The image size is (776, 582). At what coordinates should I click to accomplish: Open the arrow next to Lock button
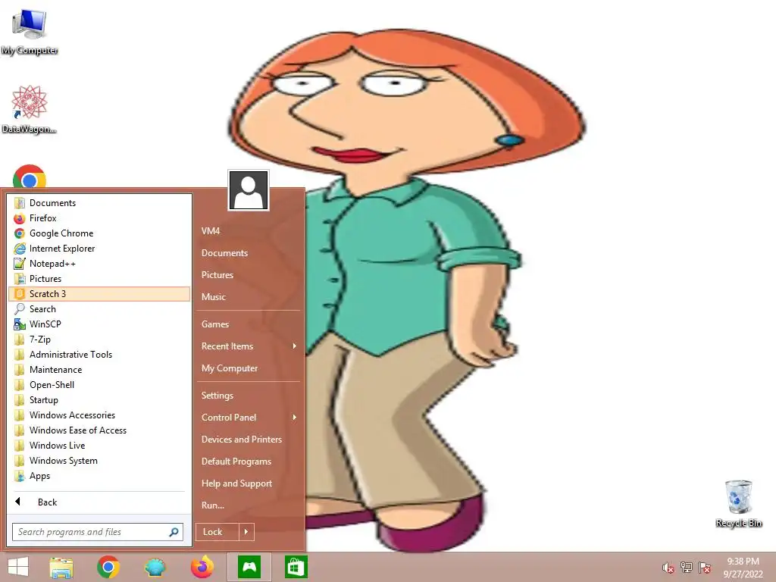[246, 532]
